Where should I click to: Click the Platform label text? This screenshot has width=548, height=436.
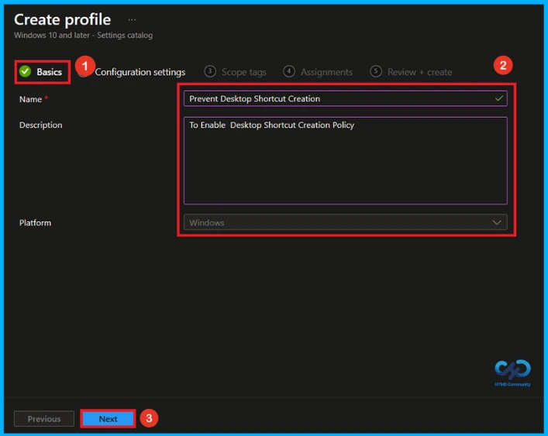click(35, 223)
